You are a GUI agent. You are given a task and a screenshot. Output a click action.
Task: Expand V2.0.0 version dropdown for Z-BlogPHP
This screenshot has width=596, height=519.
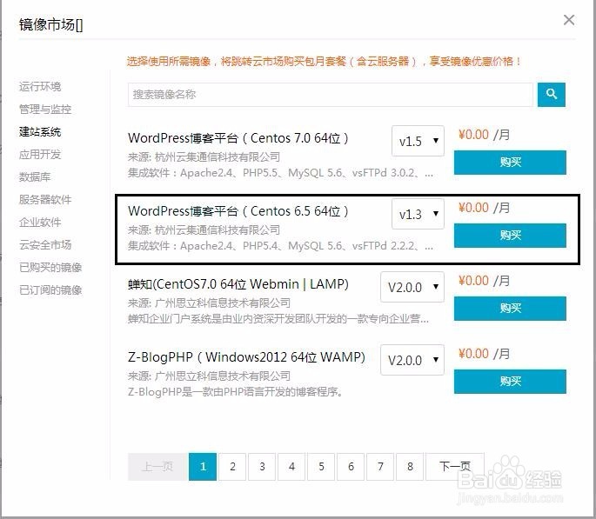[x=412, y=360]
